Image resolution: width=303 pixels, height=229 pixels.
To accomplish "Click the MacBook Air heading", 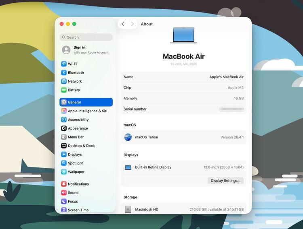I will tap(183, 56).
